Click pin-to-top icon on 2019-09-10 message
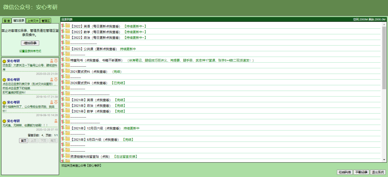Screen dimensions: 388x177 coord(56,102)
